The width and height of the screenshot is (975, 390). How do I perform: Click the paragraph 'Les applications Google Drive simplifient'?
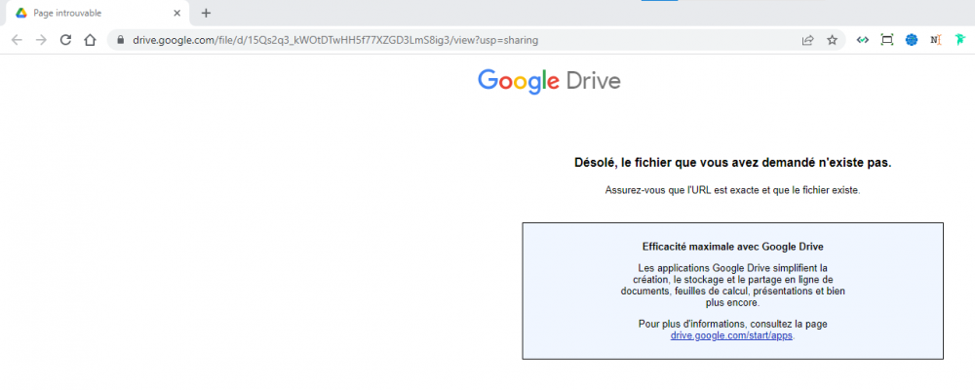732,286
